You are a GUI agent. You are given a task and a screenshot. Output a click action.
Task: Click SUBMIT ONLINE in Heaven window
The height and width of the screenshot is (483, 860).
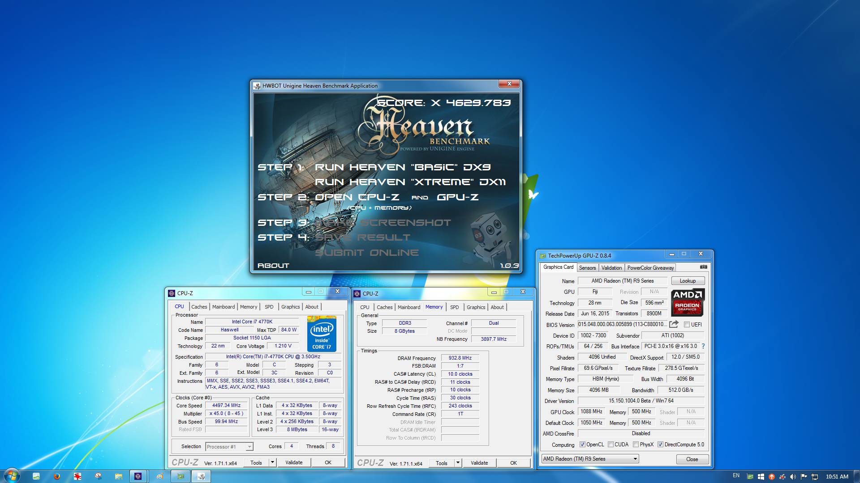[367, 253]
